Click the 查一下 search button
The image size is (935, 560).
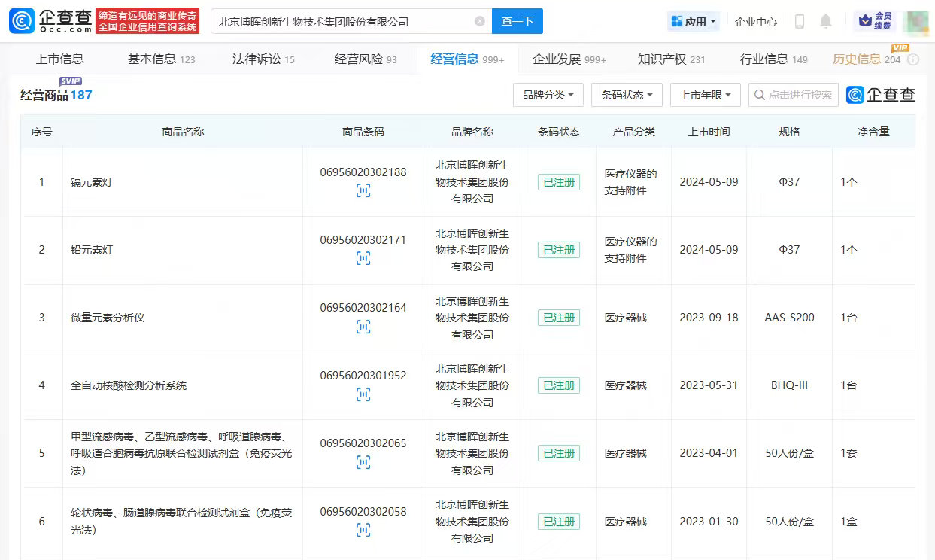click(517, 22)
